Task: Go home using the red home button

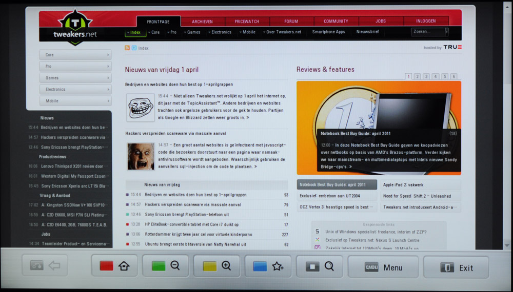Action: point(114,266)
